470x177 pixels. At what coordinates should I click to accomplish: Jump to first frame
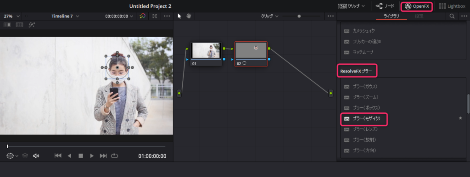pyautogui.click(x=58, y=156)
